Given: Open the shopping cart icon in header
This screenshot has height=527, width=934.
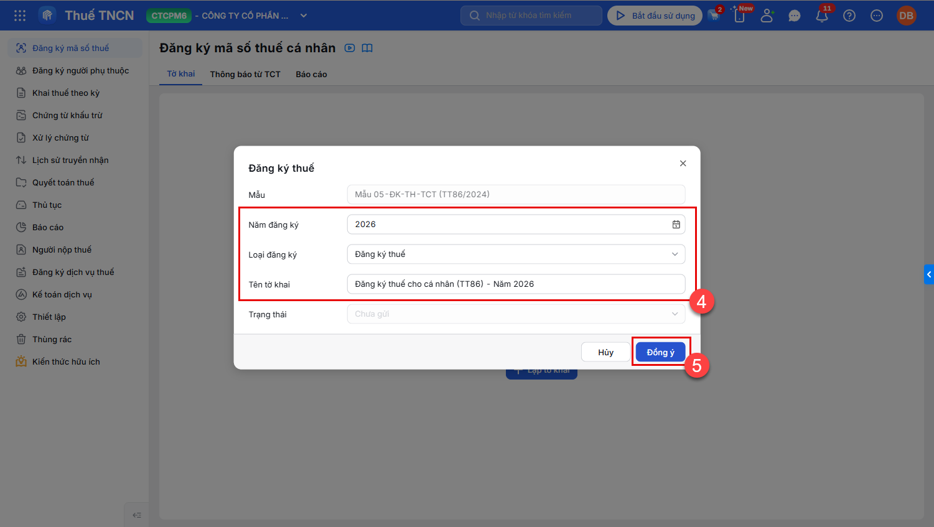Looking at the screenshot, I should pos(714,16).
